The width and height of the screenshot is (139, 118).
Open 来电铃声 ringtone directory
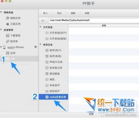pos(53,85)
